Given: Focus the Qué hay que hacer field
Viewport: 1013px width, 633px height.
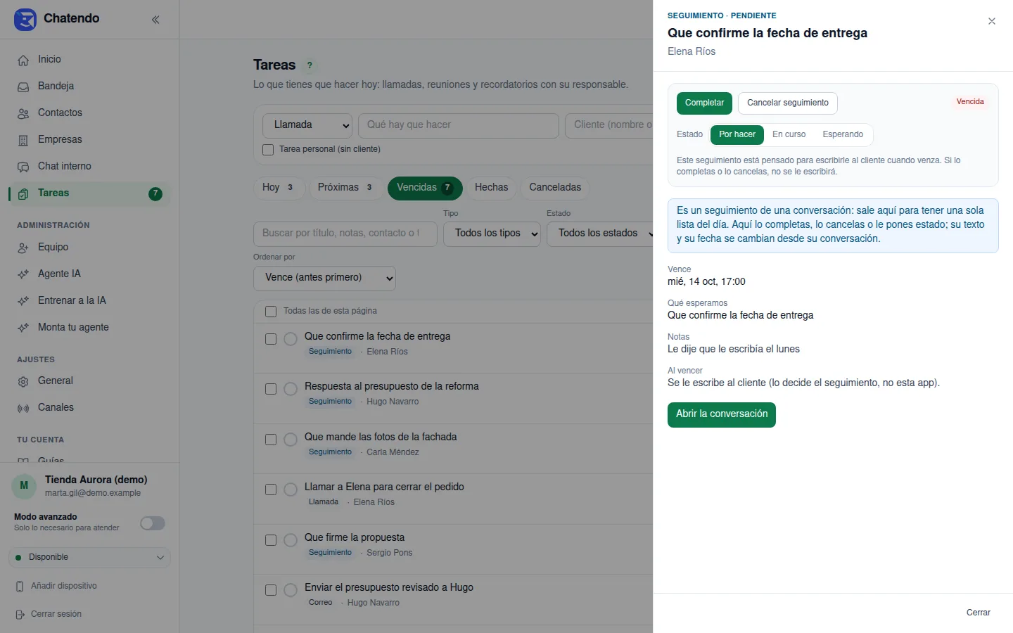Looking at the screenshot, I should click(459, 125).
